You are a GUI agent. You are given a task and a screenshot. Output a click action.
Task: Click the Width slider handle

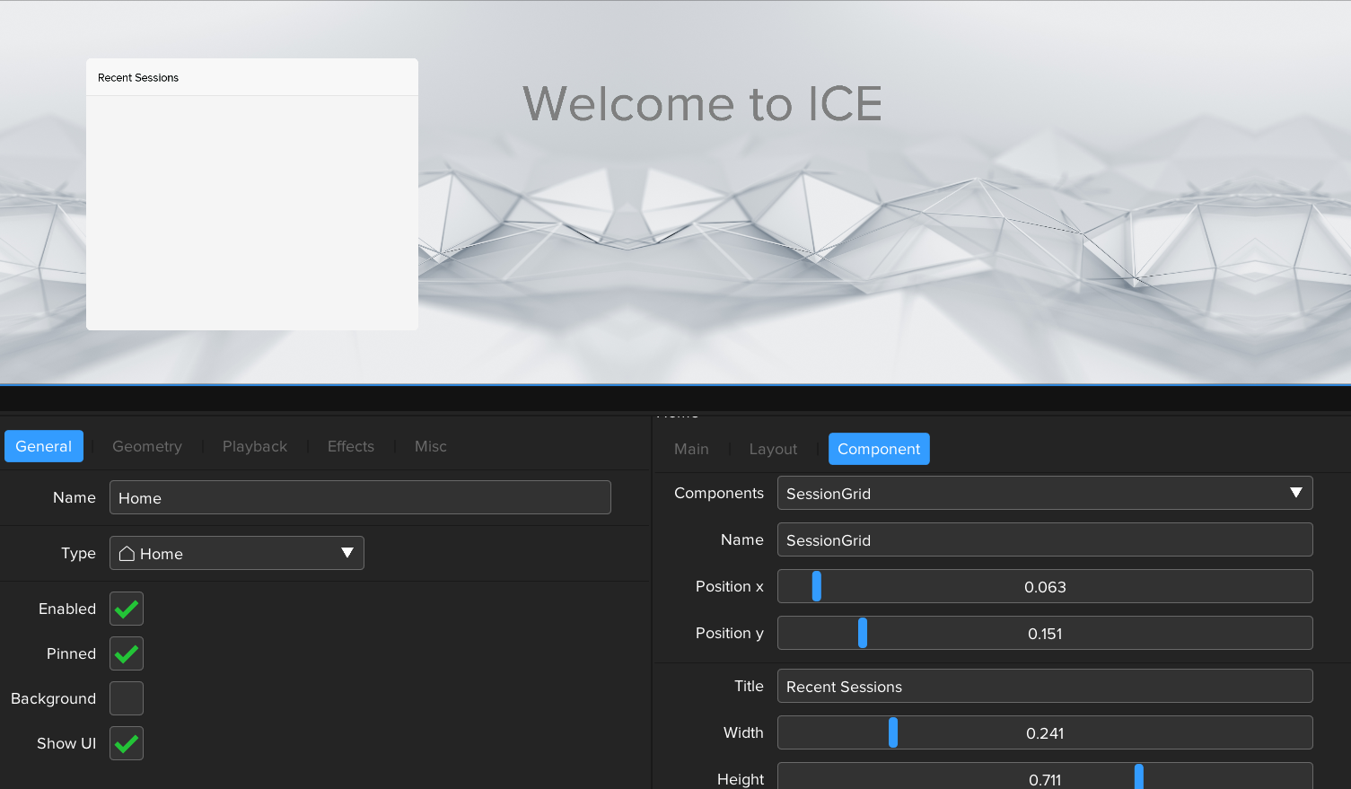tap(893, 732)
